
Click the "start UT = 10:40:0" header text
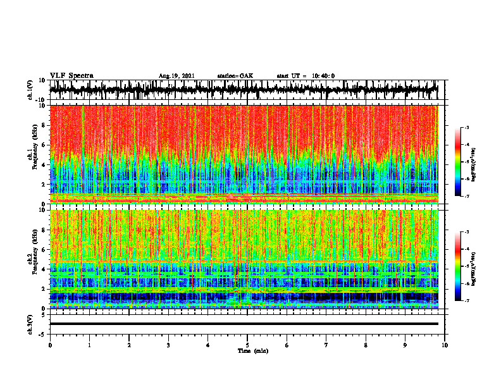click(306, 76)
